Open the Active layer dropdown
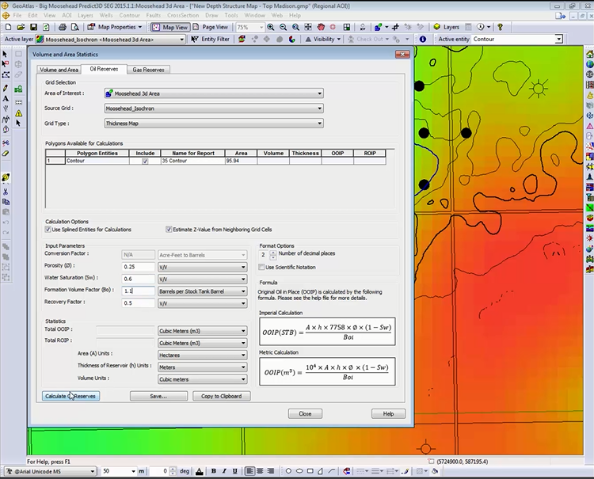594x479 pixels. coord(182,39)
